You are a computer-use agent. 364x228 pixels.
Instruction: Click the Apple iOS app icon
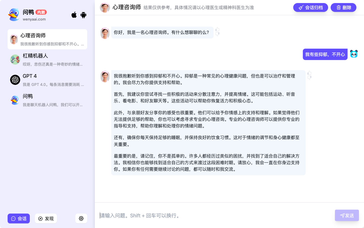click(74, 15)
